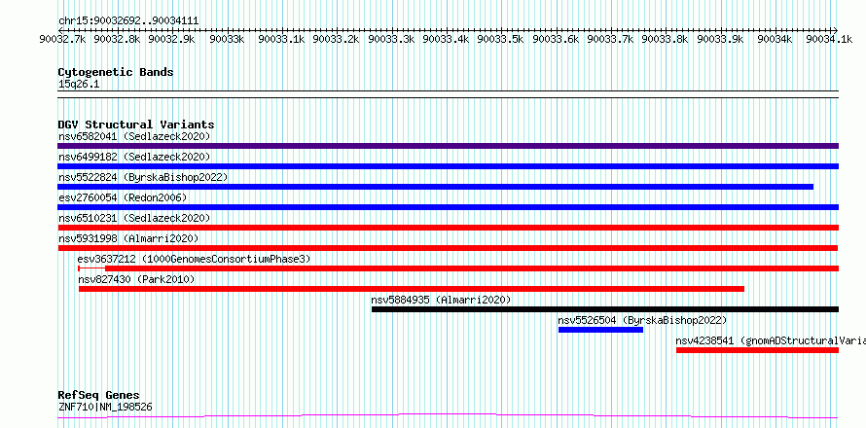Click the 90033k ruler tick label
This screenshot has width=866, height=428.
pos(228,39)
